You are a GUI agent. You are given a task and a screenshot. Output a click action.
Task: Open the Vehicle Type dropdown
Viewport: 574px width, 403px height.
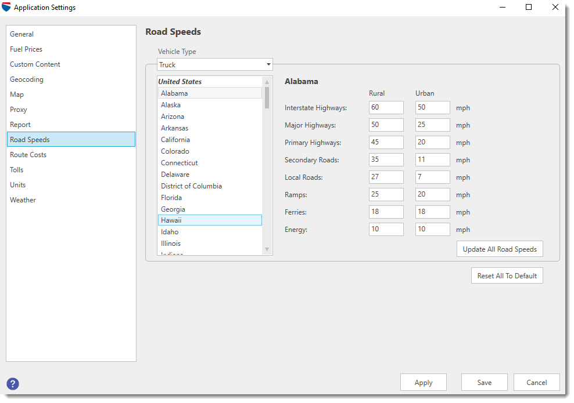[x=214, y=64]
